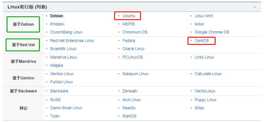The width and height of the screenshot is (264, 122).
Task: Open the Red Hat Enterprise Linux link
Action: click(72, 41)
